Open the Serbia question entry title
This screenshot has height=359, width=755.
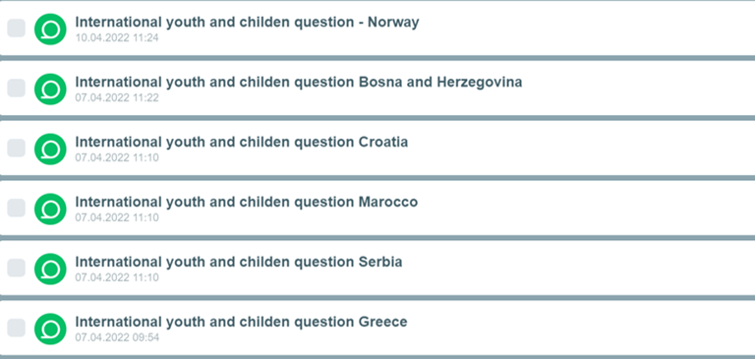coord(239,263)
